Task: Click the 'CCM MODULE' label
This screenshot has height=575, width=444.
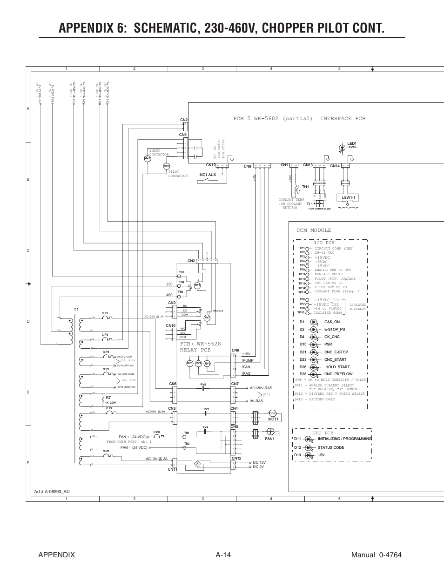Action: [314, 230]
